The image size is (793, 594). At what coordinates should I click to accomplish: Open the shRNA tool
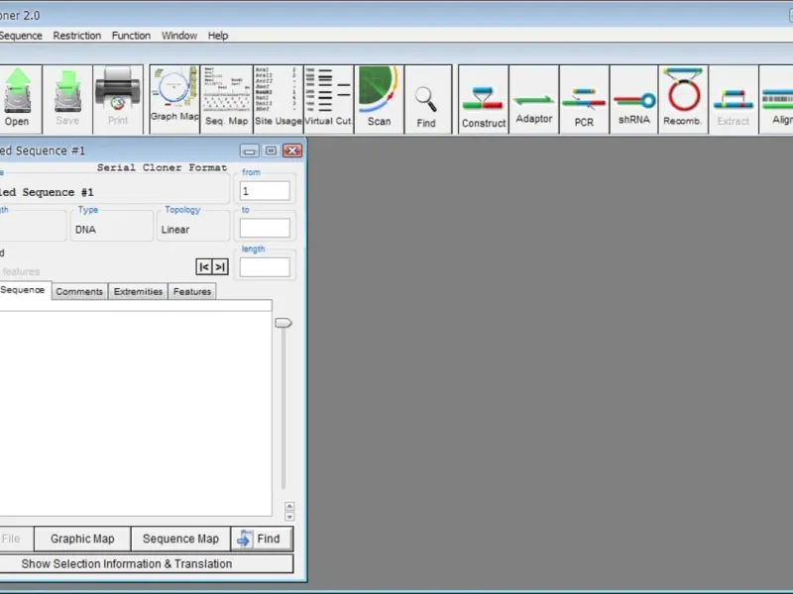click(634, 98)
